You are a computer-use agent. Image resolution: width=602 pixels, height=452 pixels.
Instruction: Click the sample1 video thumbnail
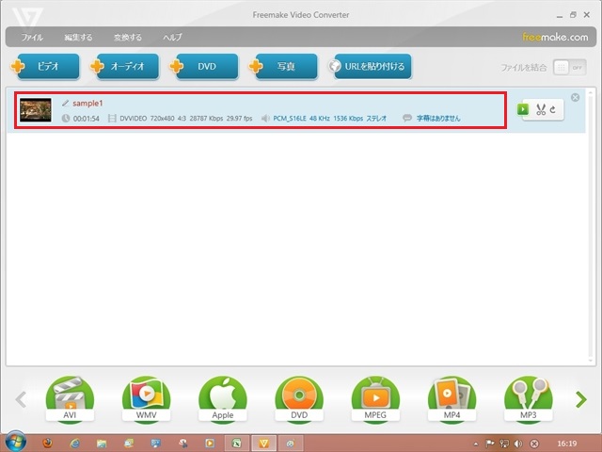pos(36,109)
